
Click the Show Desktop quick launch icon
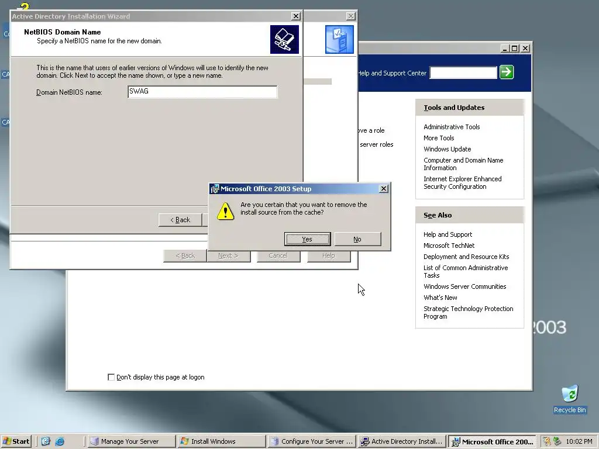click(46, 441)
